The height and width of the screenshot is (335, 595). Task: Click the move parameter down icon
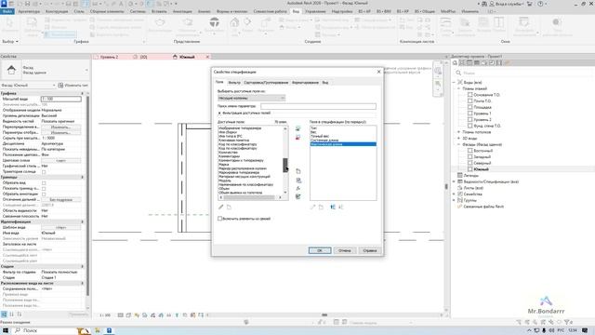coord(341,207)
